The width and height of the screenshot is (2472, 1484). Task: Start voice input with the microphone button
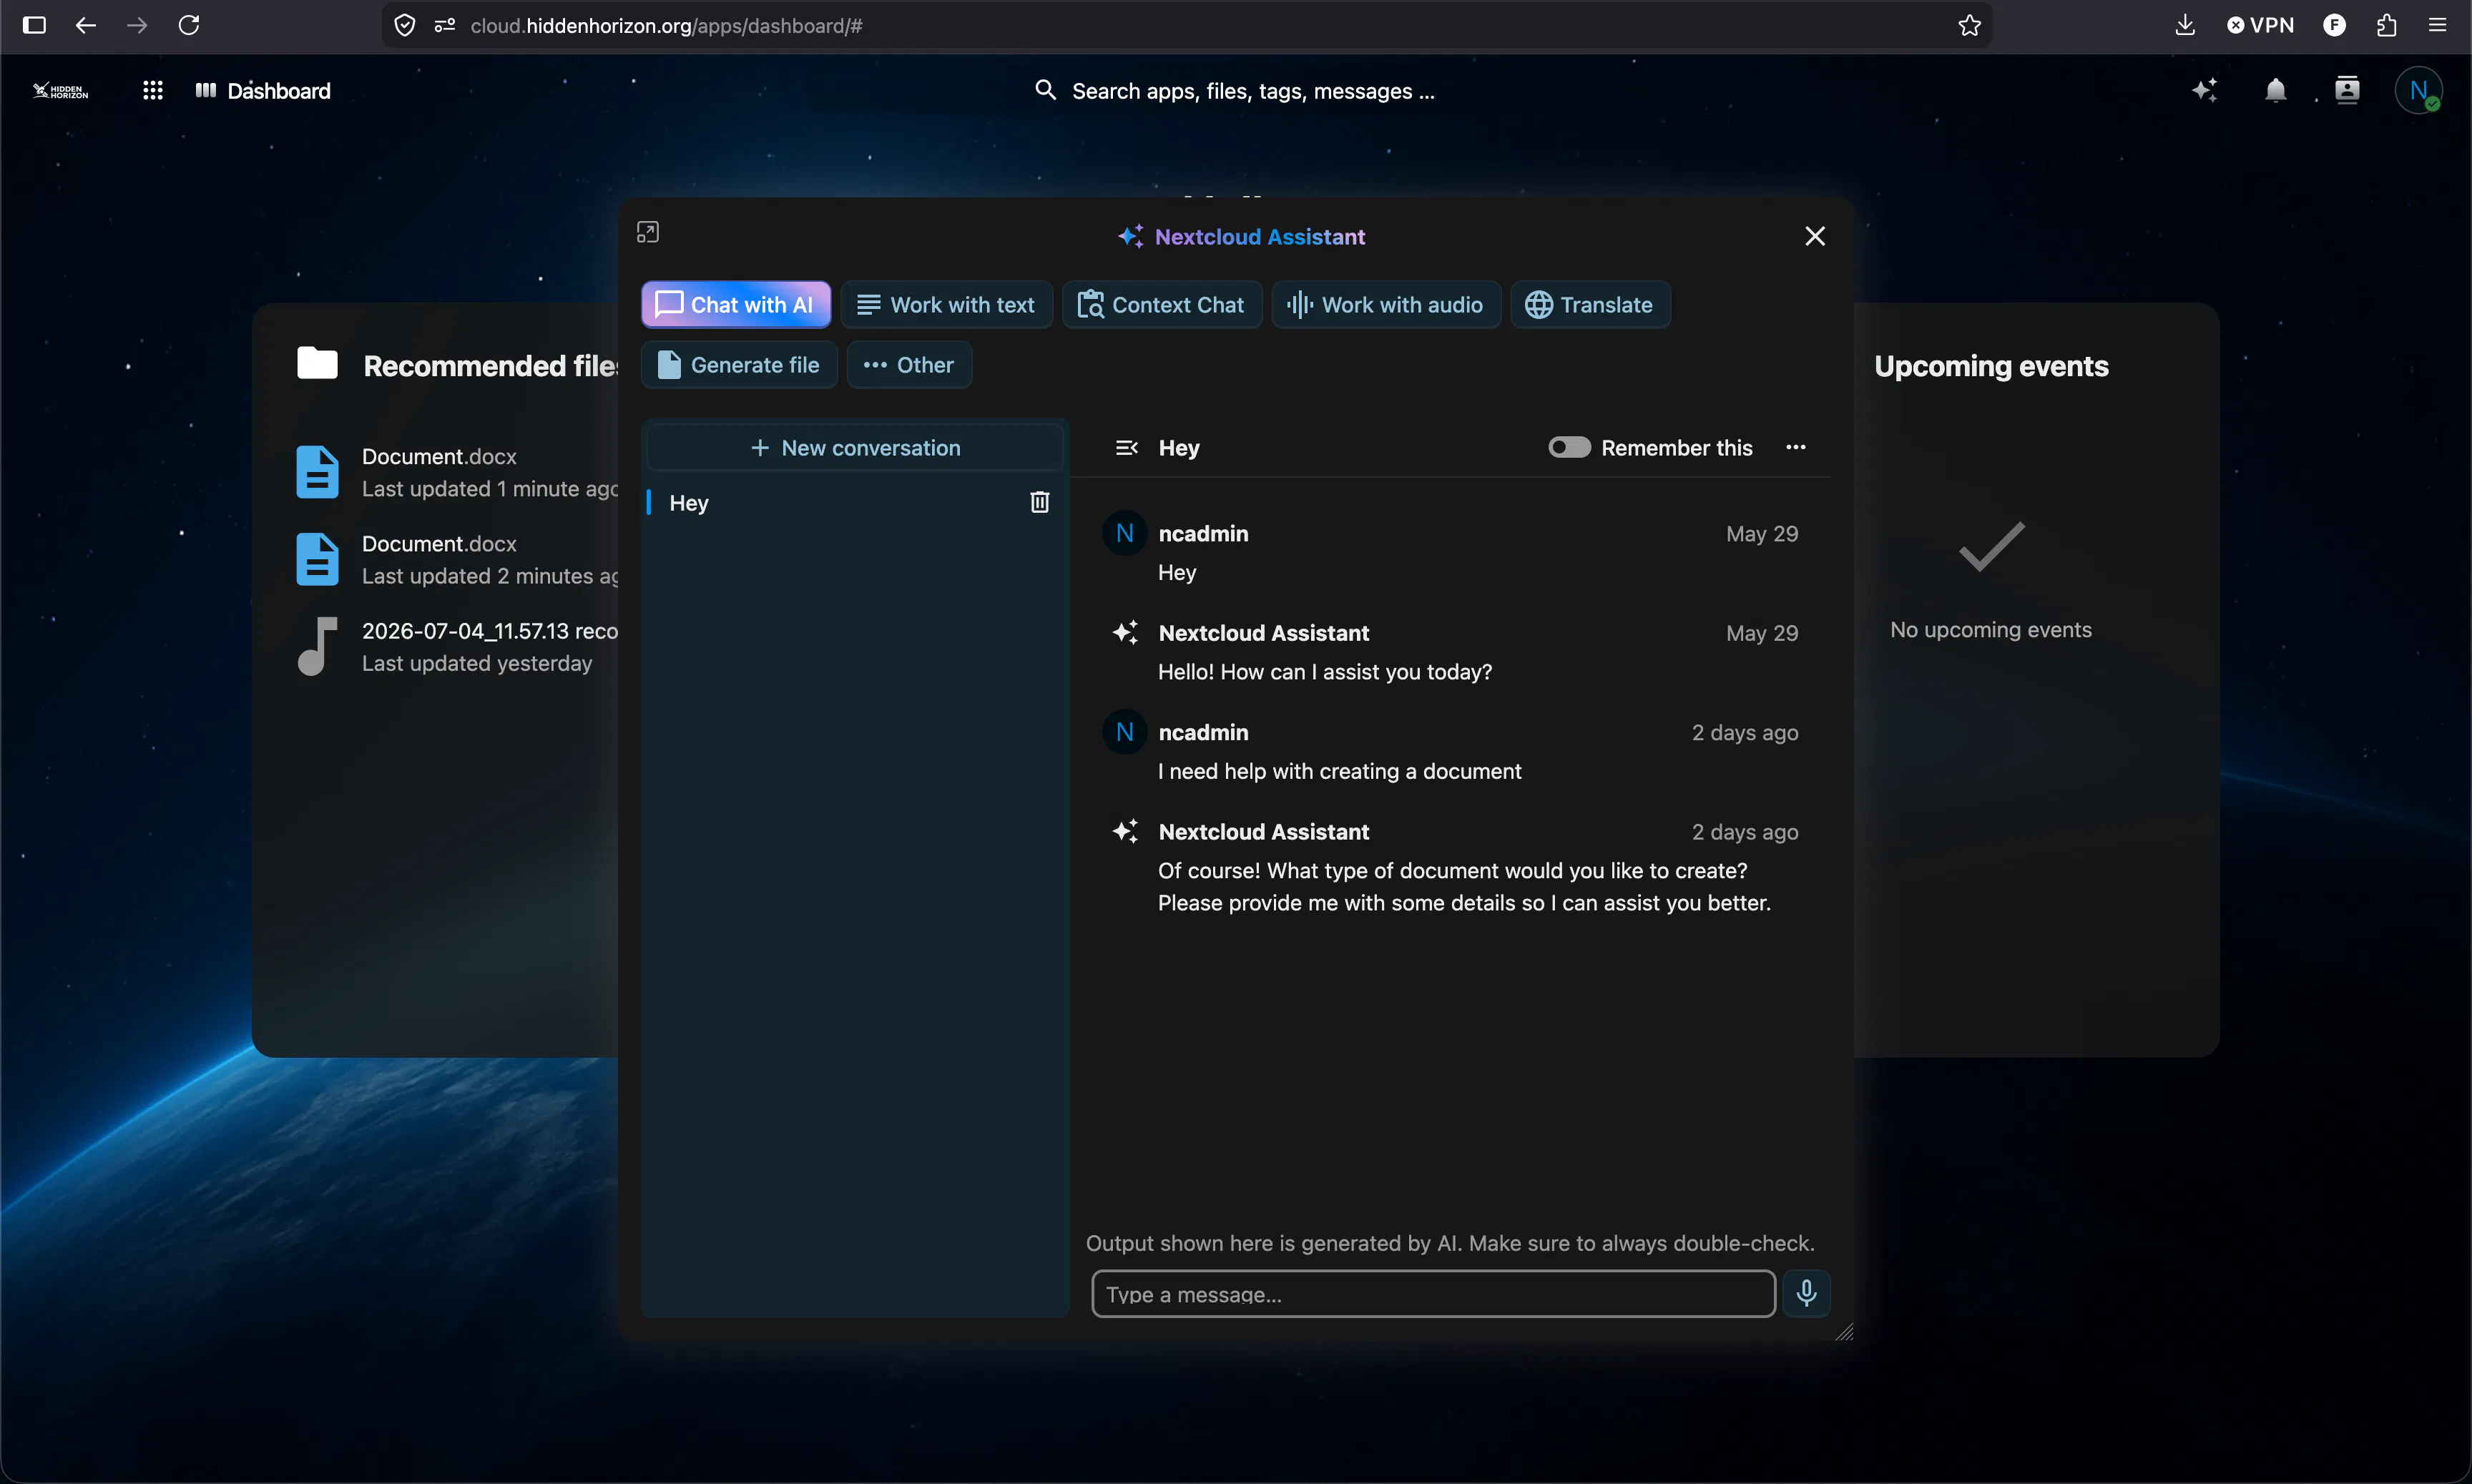click(x=1806, y=1294)
